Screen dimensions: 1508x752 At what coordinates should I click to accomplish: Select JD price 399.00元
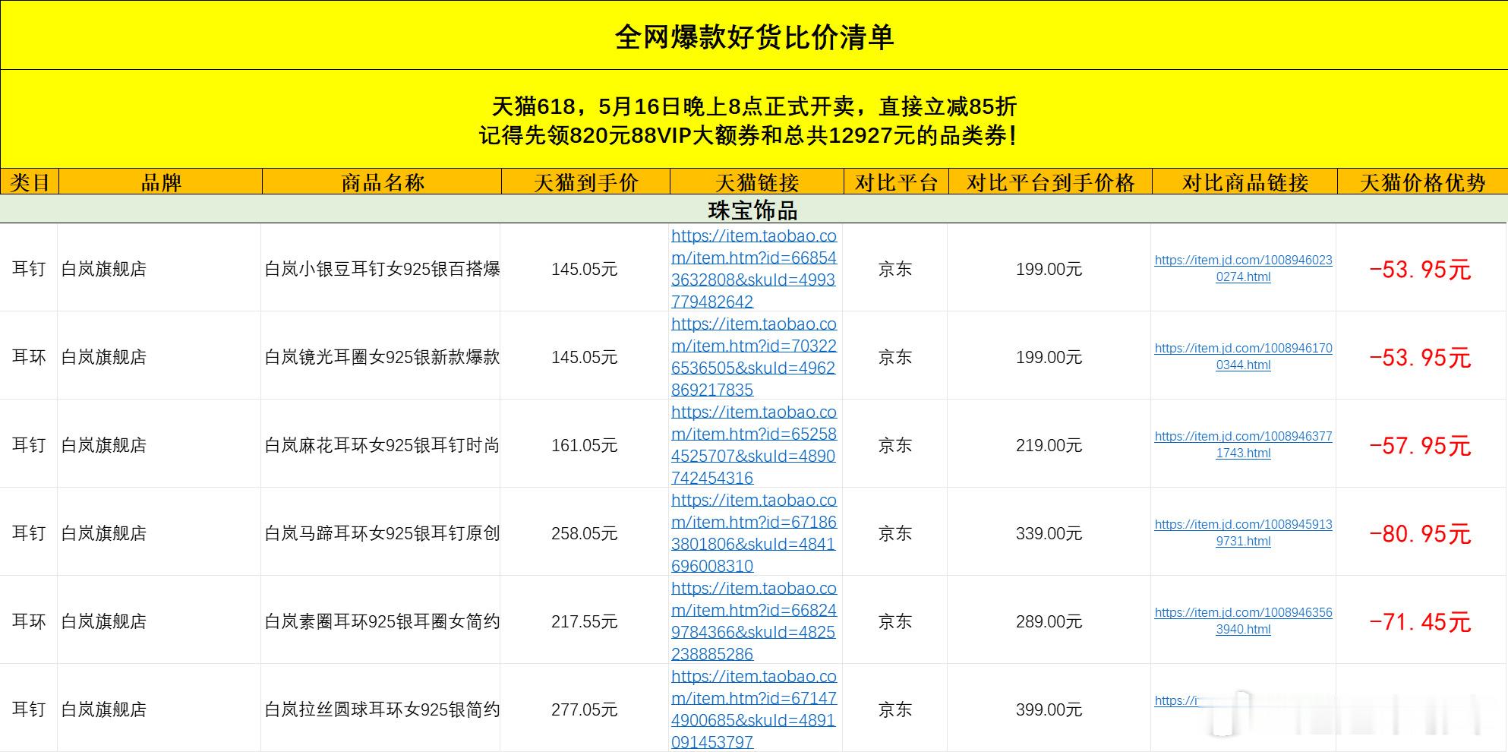point(1049,709)
